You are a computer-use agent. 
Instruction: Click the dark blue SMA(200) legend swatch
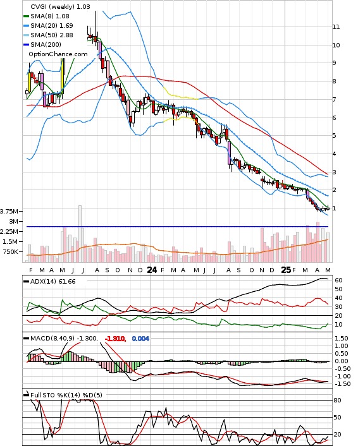(26, 45)
